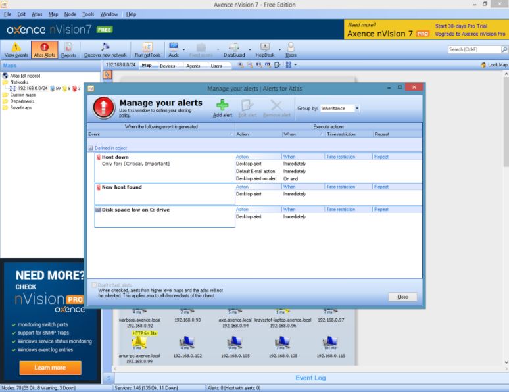The width and height of the screenshot is (509, 392).
Task: Click the Lock Map icon
Action: (x=483, y=65)
